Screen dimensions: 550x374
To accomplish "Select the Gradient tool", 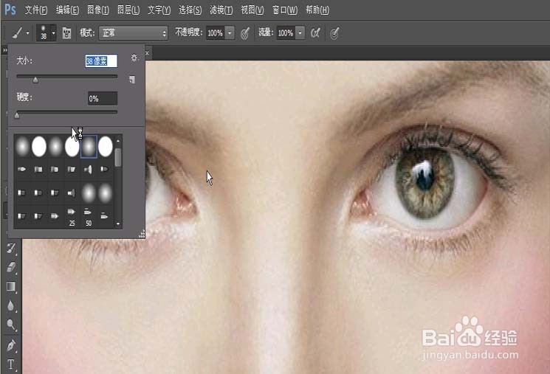I will pyautogui.click(x=11, y=286).
